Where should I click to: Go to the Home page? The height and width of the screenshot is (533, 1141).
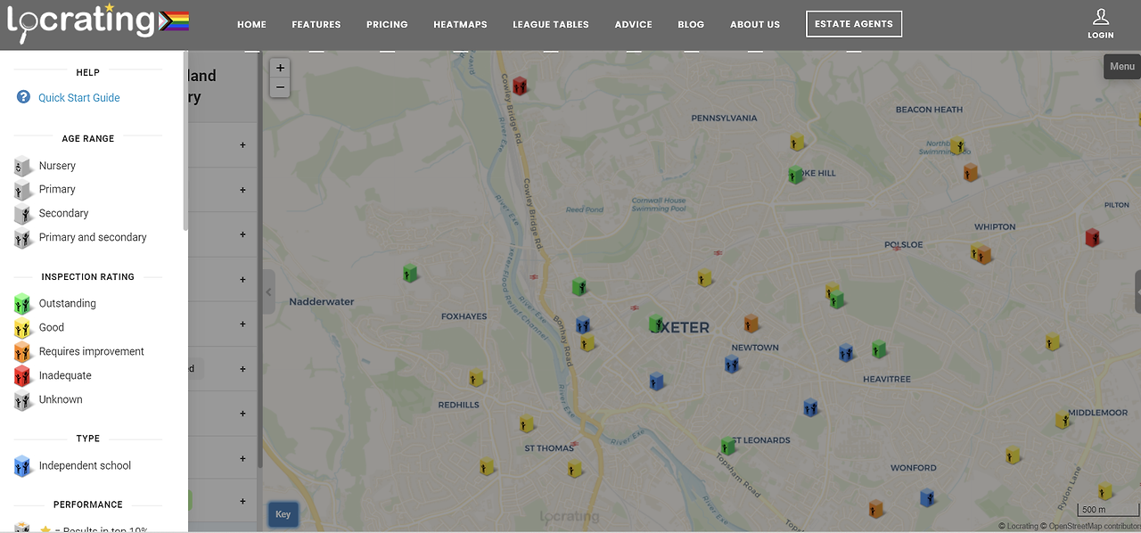tap(251, 25)
